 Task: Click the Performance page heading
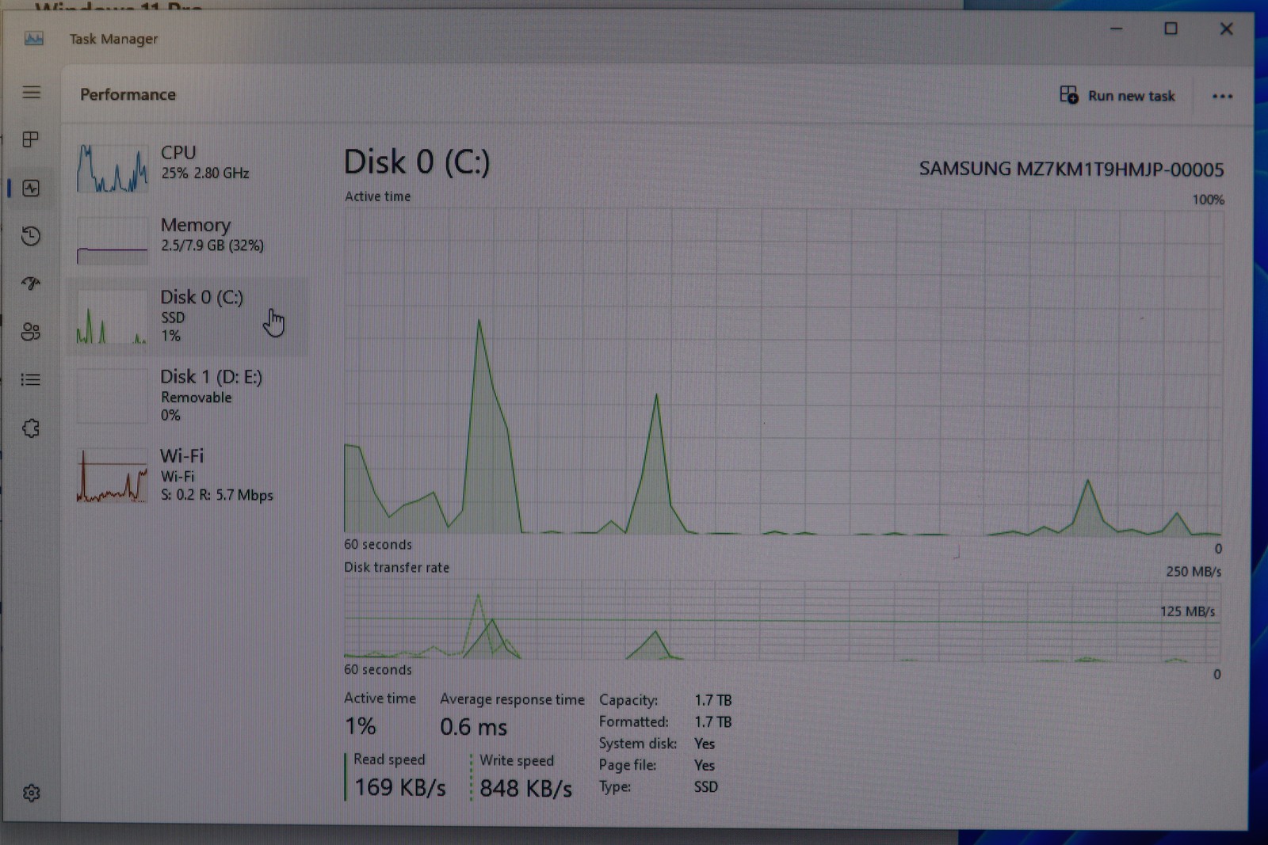(x=128, y=94)
